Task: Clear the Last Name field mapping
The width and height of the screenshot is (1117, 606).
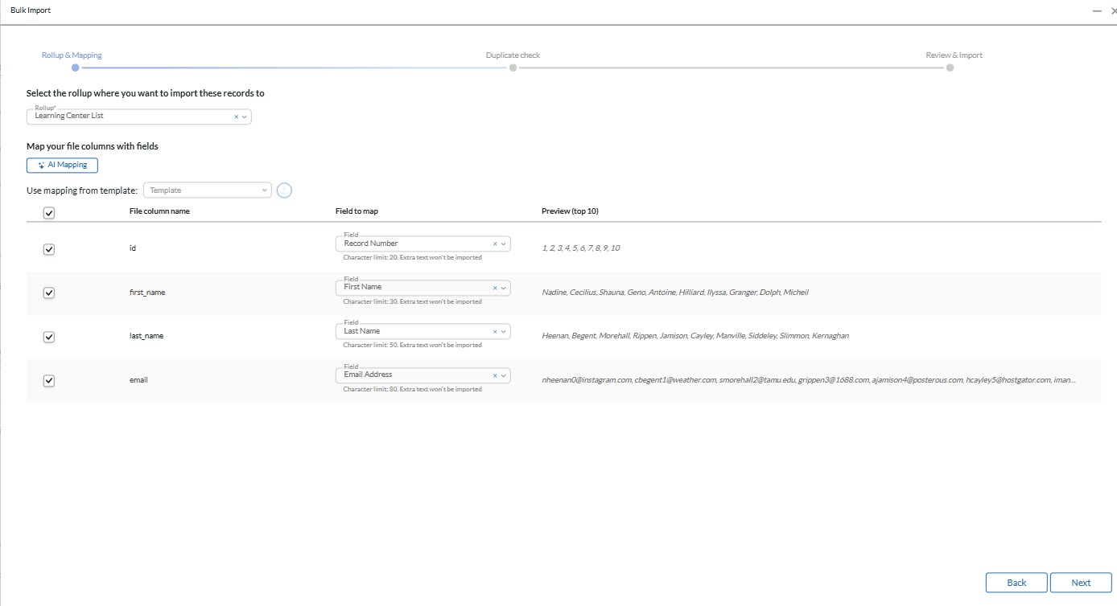Action: pyautogui.click(x=495, y=332)
